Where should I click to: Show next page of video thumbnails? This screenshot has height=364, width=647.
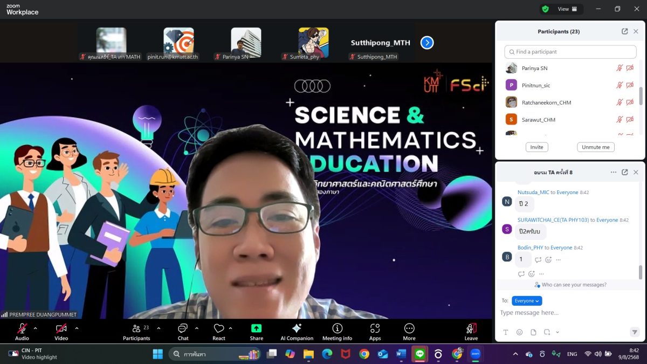coord(427,43)
